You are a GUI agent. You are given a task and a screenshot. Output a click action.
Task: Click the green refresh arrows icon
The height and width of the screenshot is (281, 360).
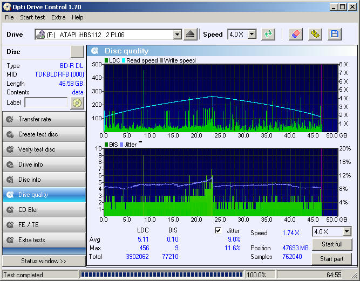pyautogui.click(x=268, y=35)
